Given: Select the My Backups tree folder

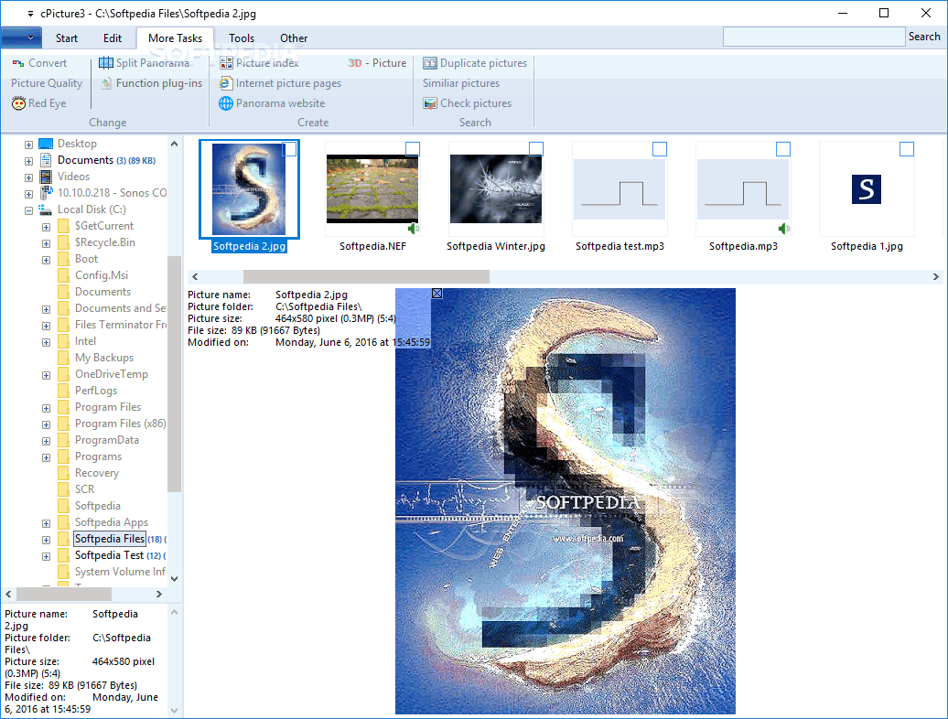Looking at the screenshot, I should [x=104, y=358].
